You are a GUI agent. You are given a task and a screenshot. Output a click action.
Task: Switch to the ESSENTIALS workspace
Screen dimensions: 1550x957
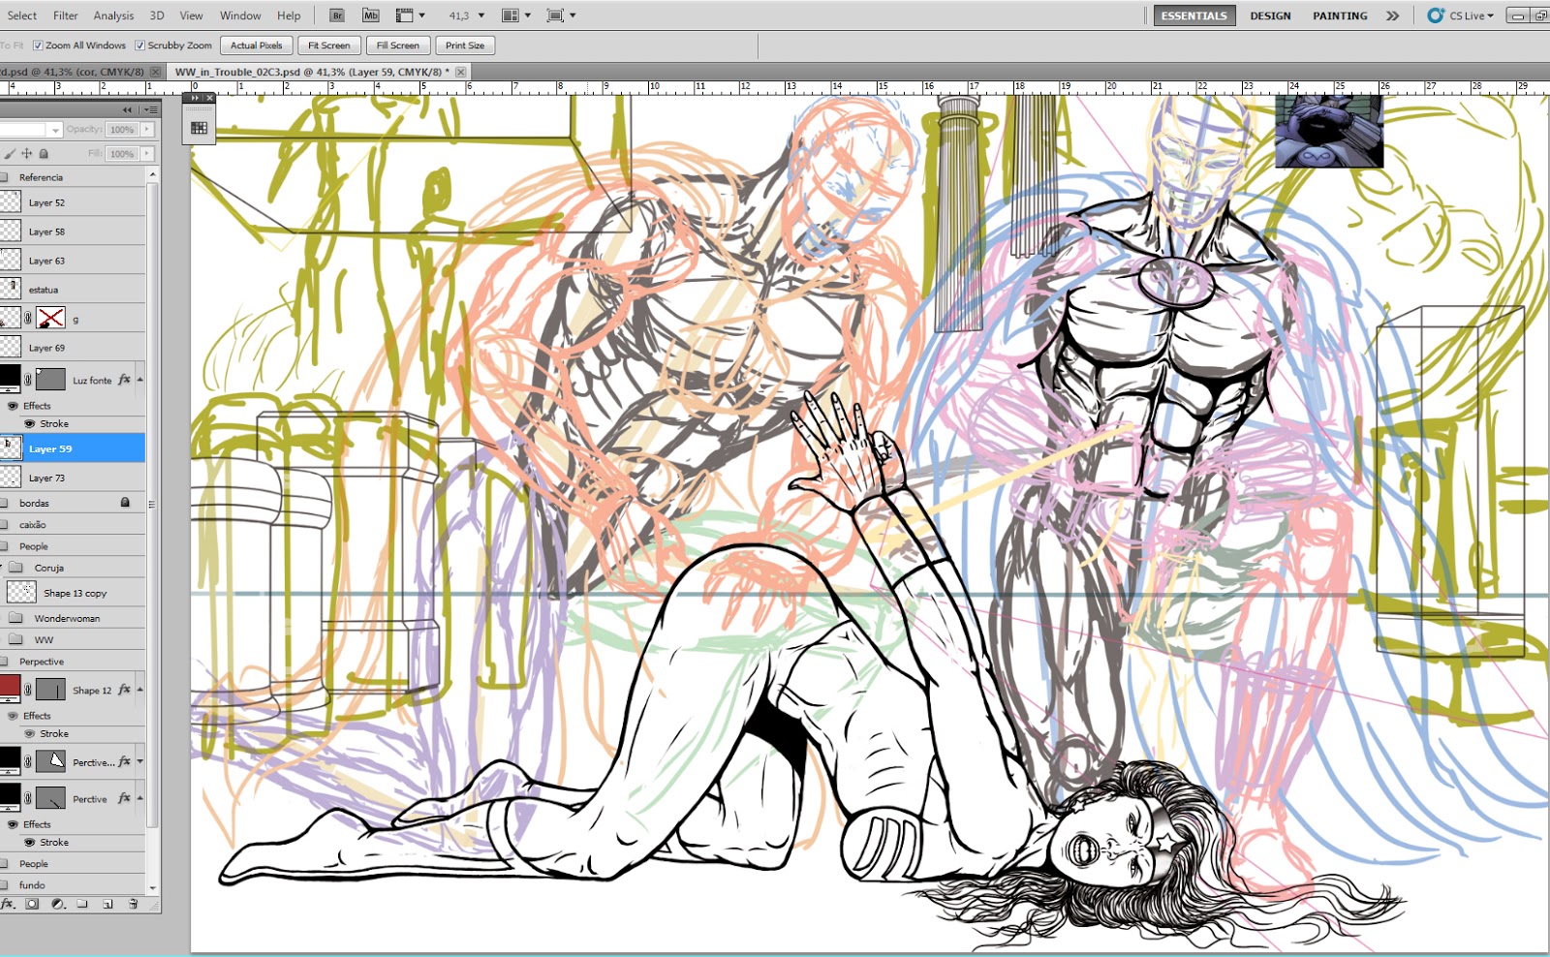point(1193,15)
